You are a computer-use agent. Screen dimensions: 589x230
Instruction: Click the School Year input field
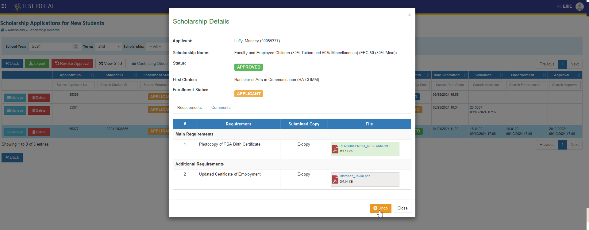[x=55, y=46]
